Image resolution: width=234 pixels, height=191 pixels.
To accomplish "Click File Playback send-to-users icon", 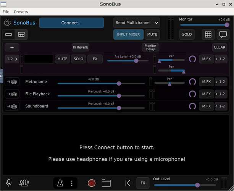I will (12, 94).
